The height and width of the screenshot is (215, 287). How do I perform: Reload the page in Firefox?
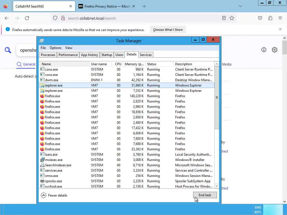tap(27, 18)
